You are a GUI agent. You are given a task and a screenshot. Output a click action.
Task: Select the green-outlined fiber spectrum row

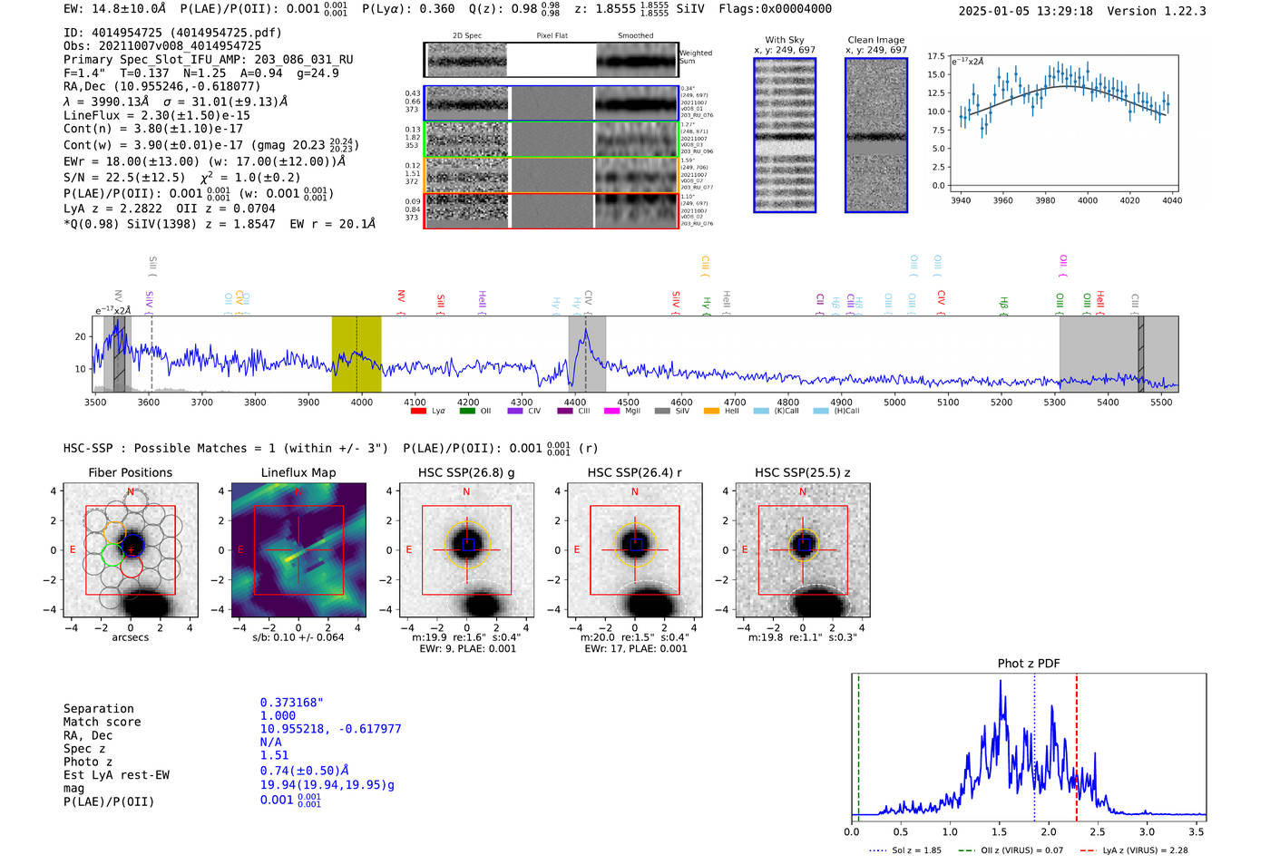coord(552,140)
